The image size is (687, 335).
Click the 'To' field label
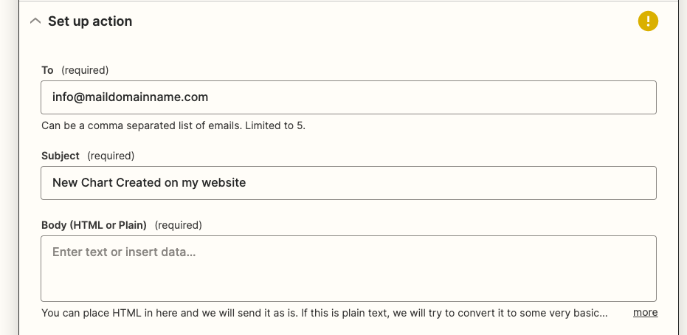47,70
